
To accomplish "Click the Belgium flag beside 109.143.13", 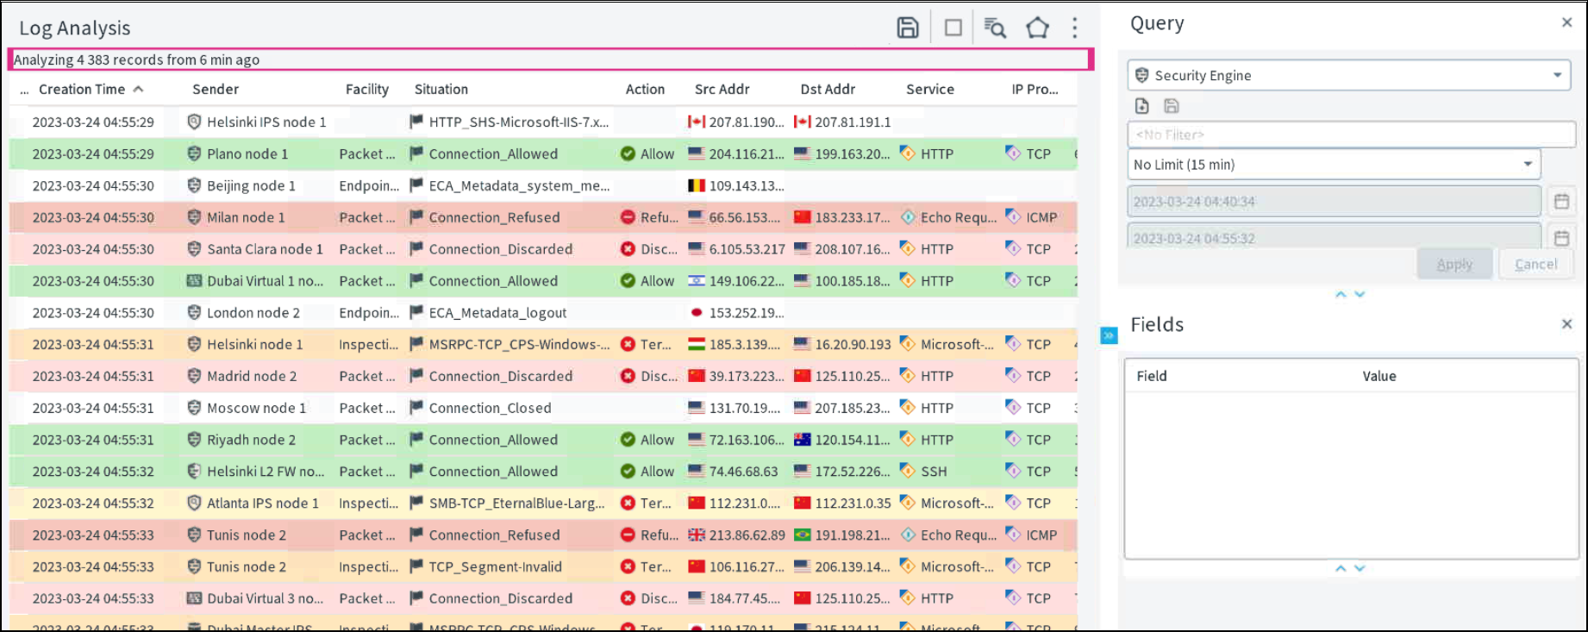I will pyautogui.click(x=696, y=185).
